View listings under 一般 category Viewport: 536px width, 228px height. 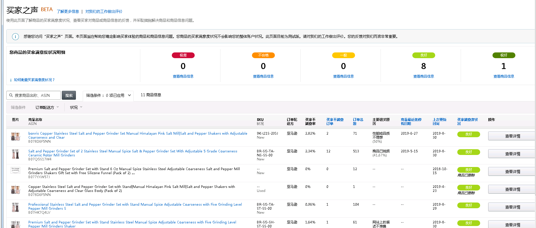pyautogui.click(x=344, y=76)
